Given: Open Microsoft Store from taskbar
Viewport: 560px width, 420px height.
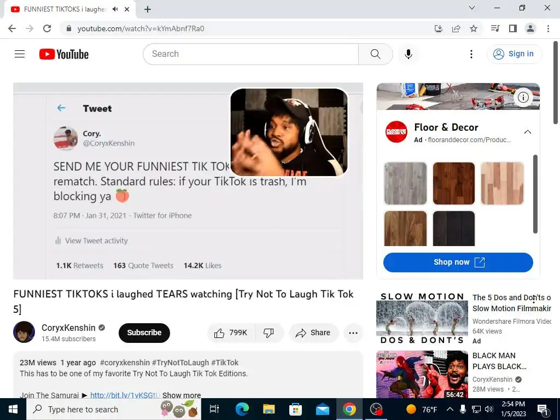Looking at the screenshot, I should (295, 409).
